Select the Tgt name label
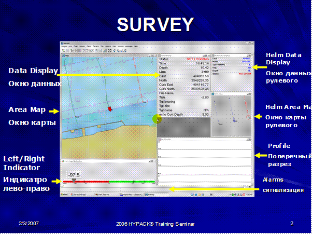 [x=166, y=110]
